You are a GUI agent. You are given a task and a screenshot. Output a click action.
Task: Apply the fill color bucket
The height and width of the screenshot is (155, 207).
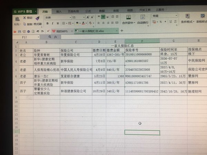pyautogui.click(x=77, y=23)
